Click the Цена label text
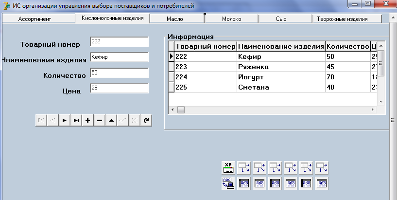The height and width of the screenshot is (200, 397). tap(71, 91)
